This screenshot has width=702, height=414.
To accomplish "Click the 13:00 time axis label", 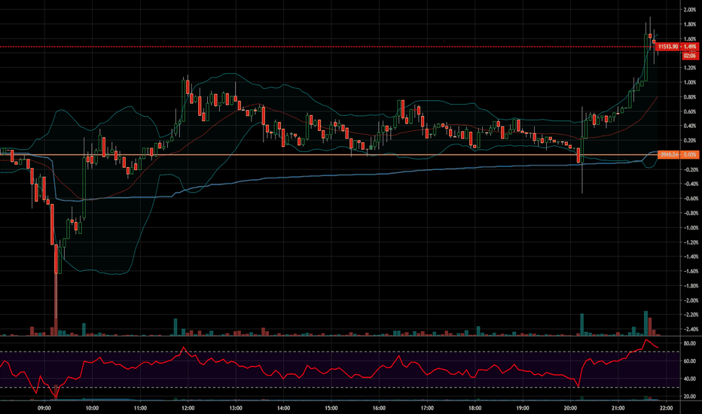I will [x=236, y=408].
